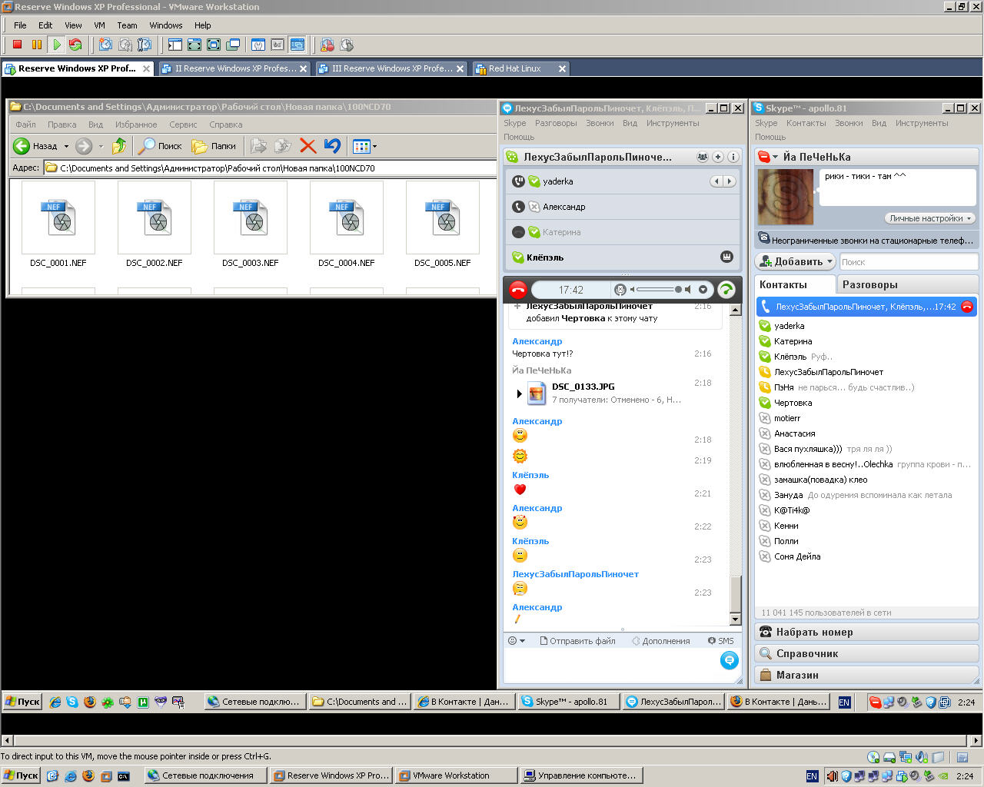Click the right arrow next to yaderka
The image size is (984, 787).
pos(730,181)
